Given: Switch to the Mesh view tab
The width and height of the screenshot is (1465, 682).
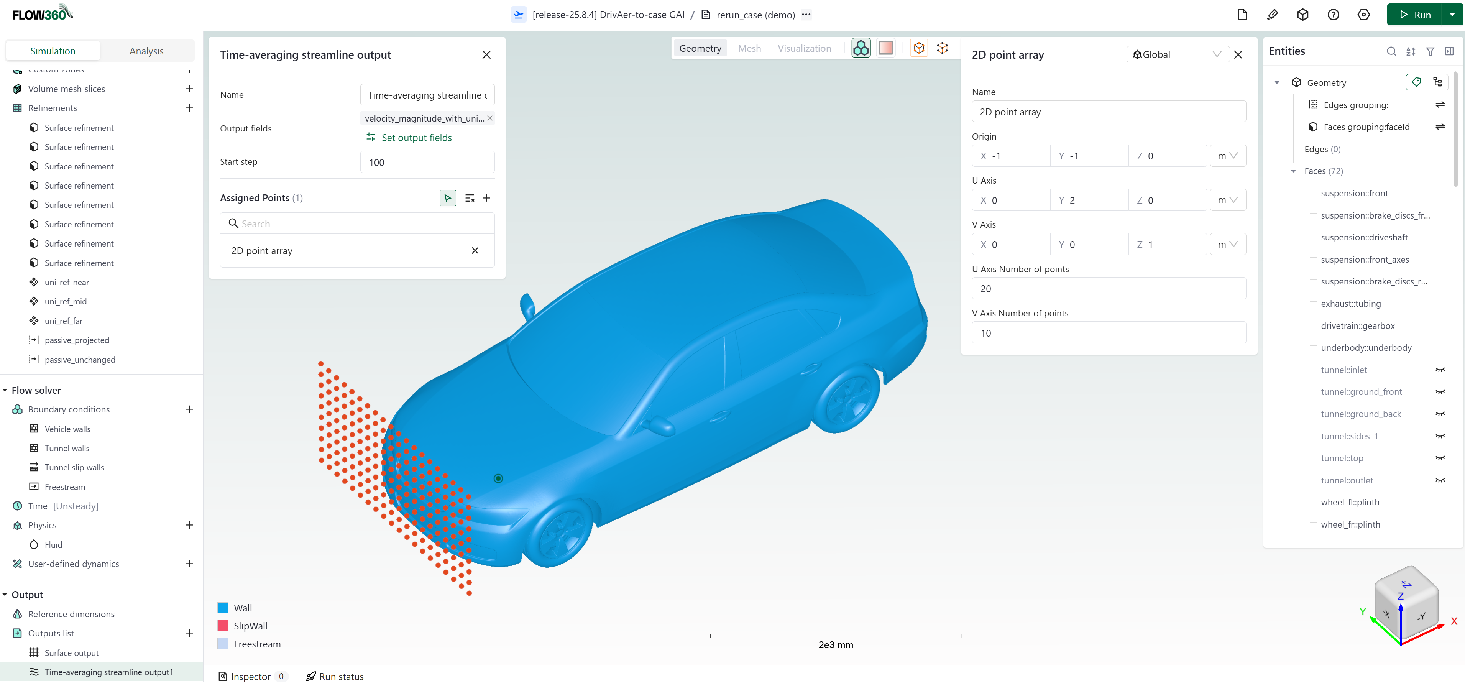Looking at the screenshot, I should tap(749, 48).
